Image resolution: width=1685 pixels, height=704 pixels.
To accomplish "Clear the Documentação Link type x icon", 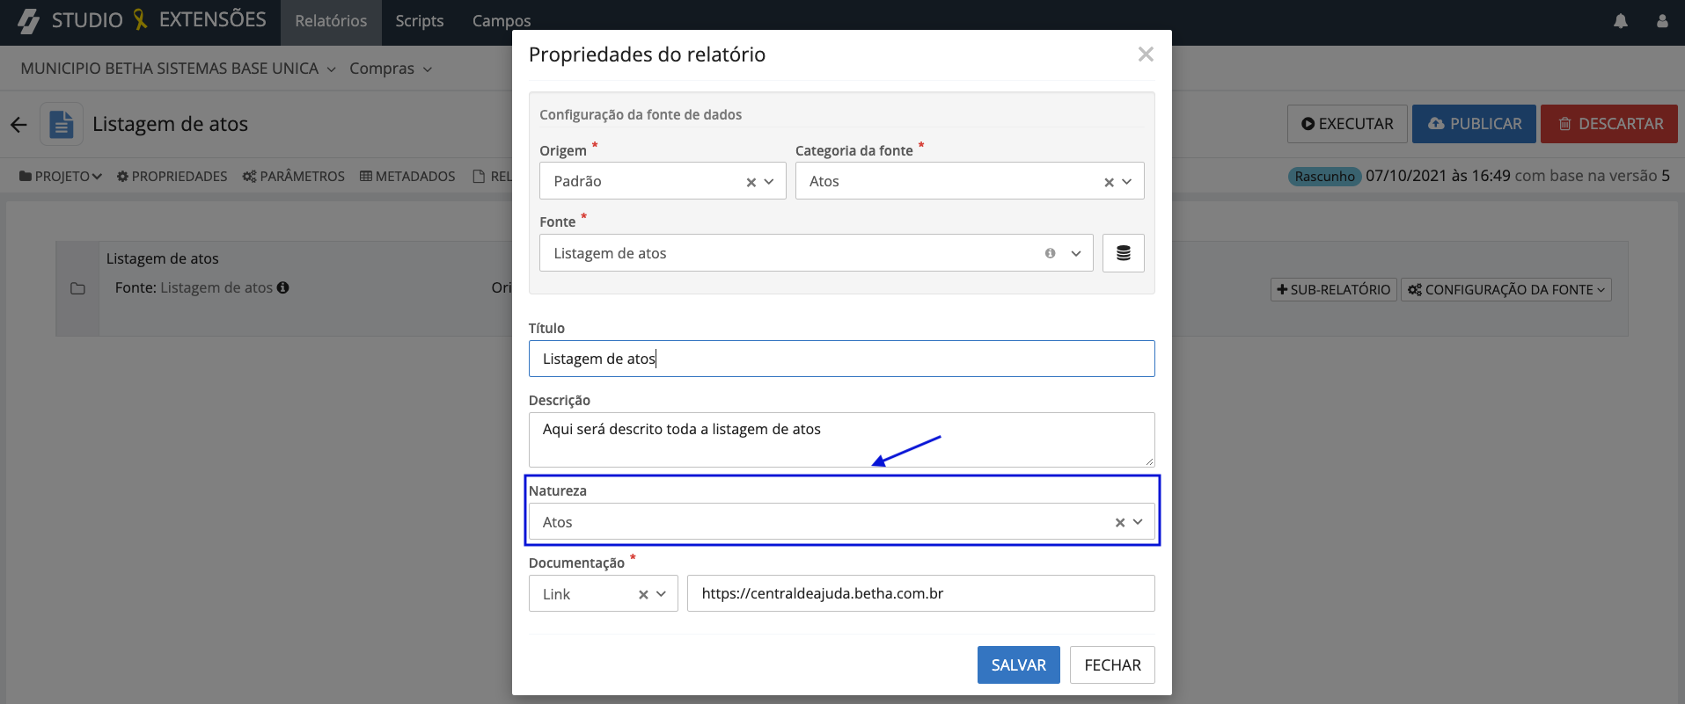I will 643,594.
